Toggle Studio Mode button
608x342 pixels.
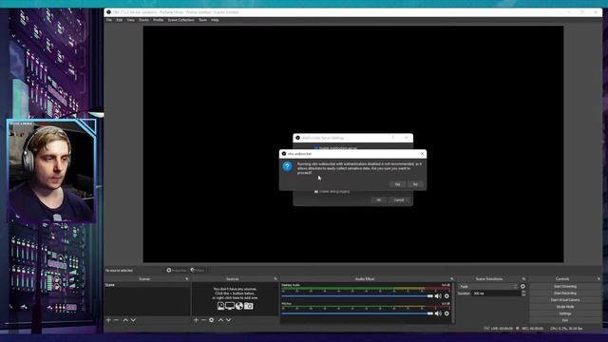tap(565, 307)
